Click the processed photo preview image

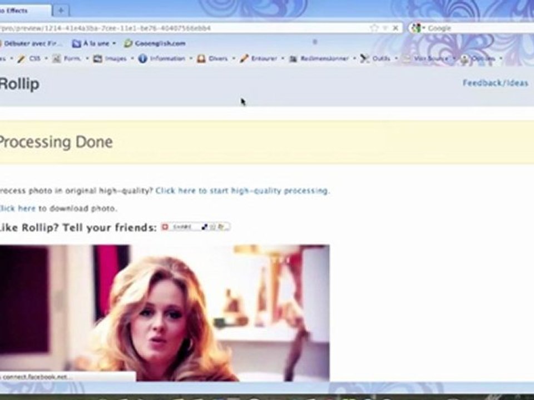click(x=165, y=313)
